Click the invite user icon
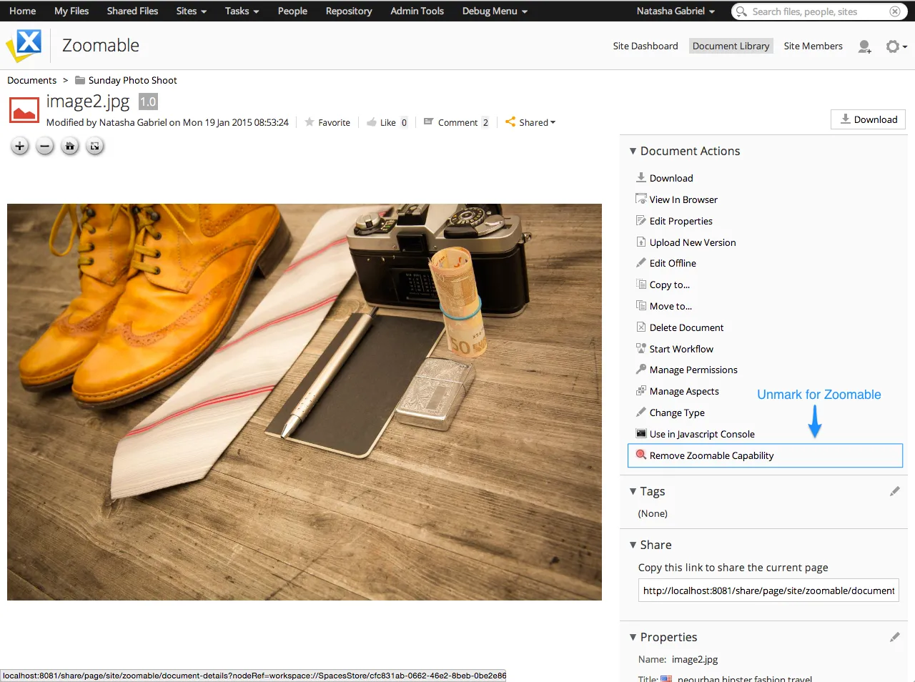Image resolution: width=915 pixels, height=682 pixels. pos(864,46)
